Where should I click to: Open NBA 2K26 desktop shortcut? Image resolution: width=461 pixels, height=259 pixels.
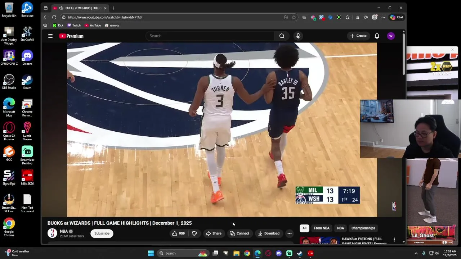[x=27, y=177]
